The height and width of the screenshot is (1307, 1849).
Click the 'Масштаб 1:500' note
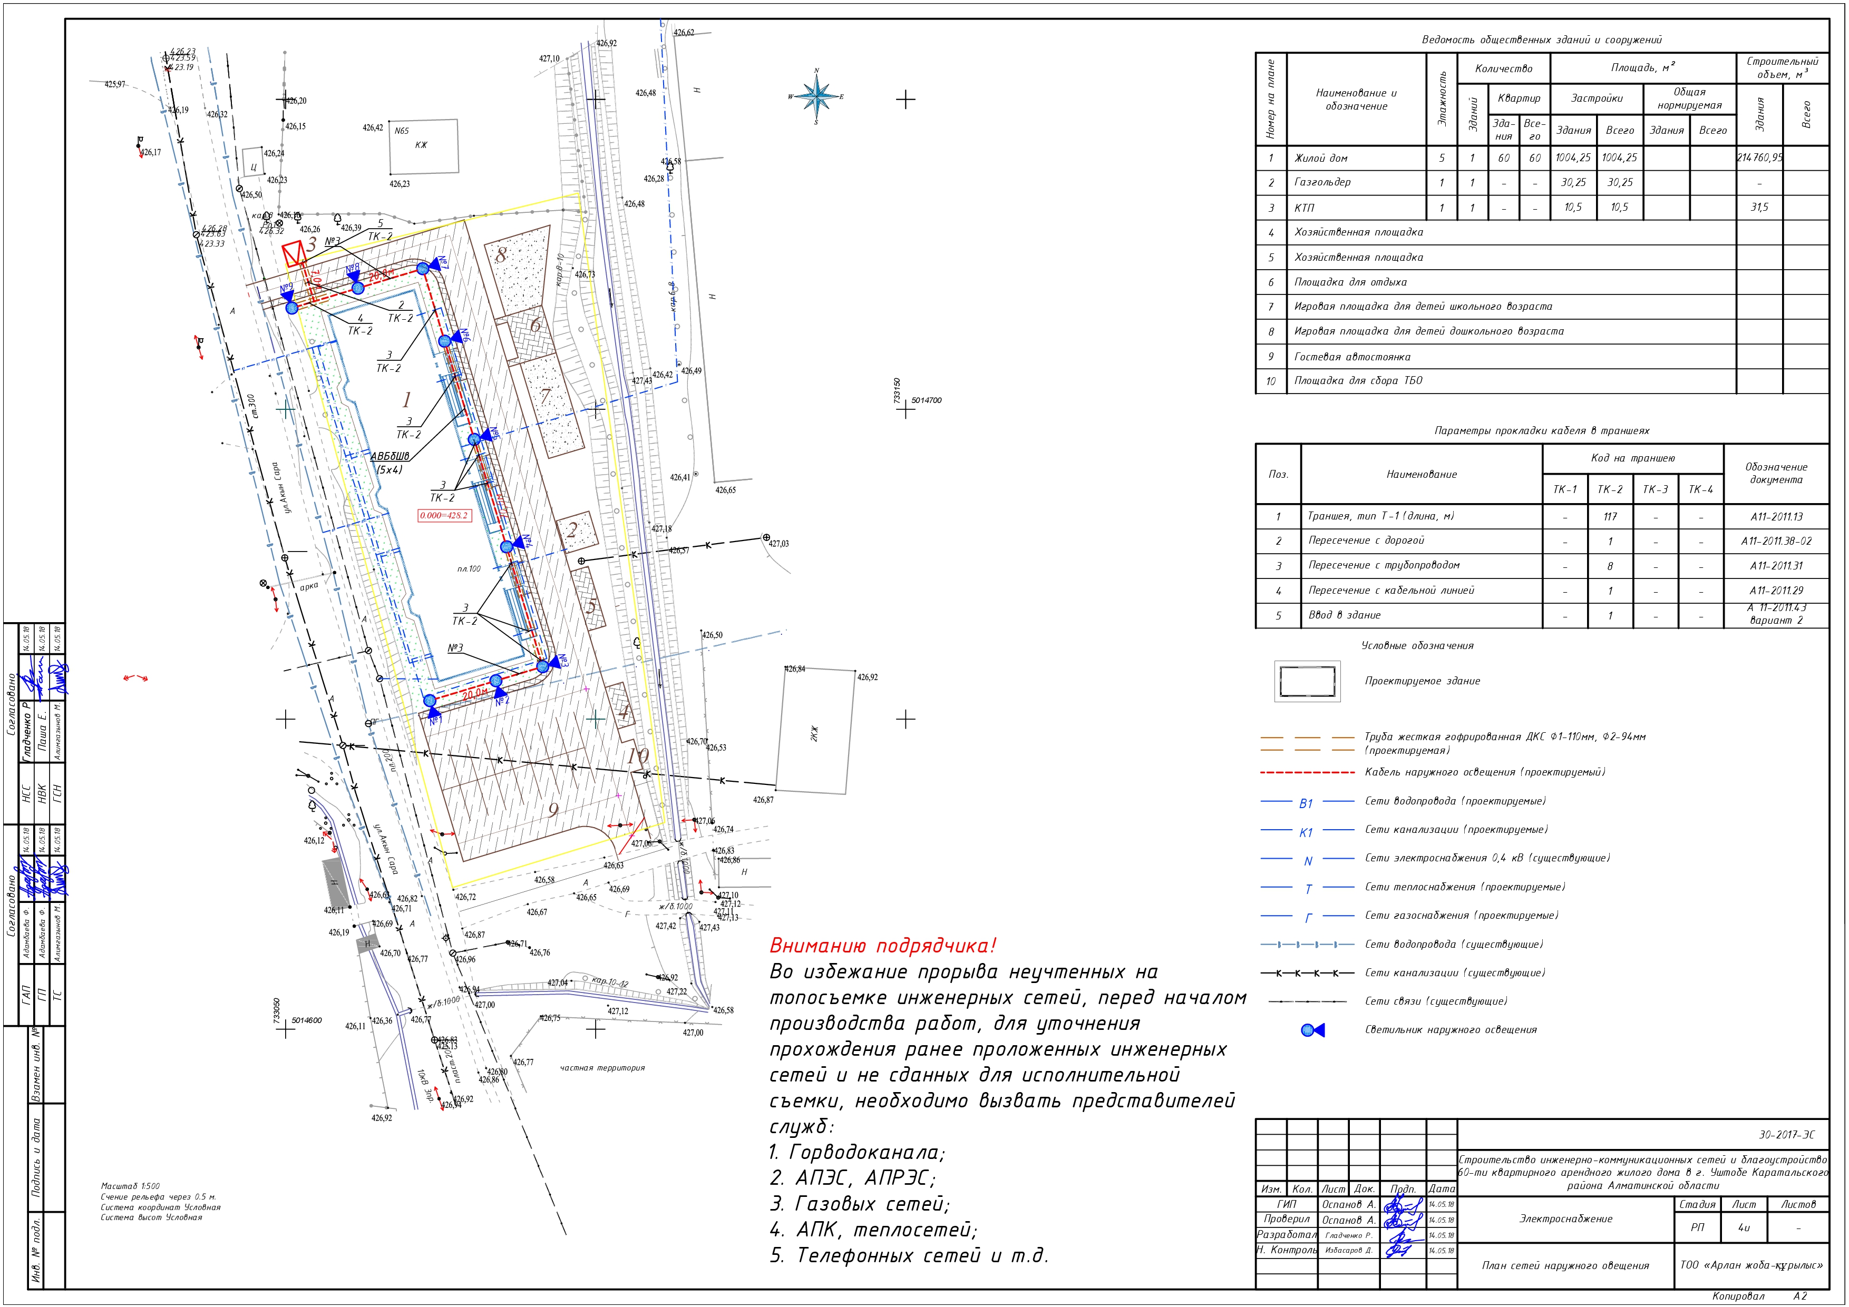click(x=131, y=1186)
